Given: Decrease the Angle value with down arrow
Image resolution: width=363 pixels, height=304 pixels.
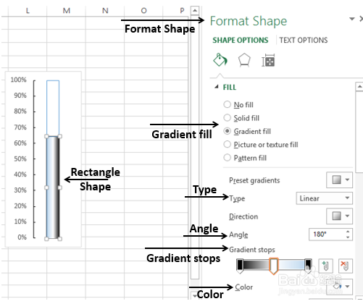Looking at the screenshot, I should coord(348,237).
